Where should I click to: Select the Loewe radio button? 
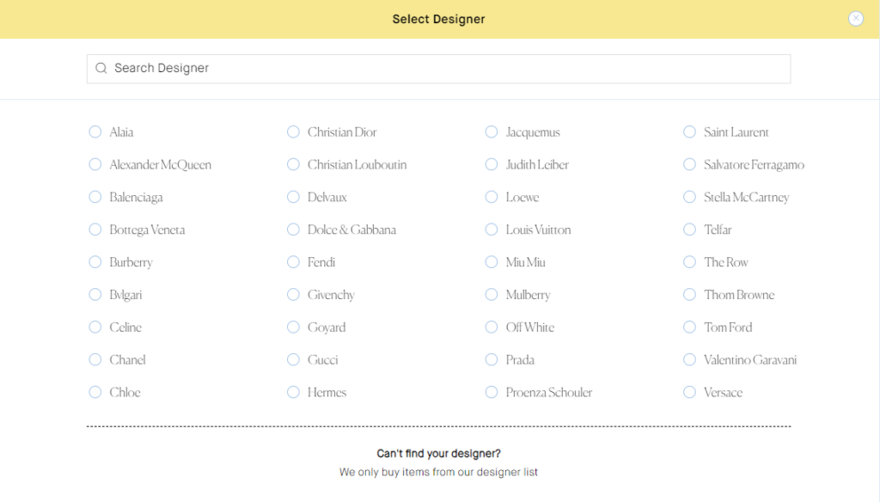492,197
